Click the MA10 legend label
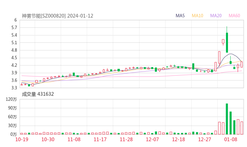This screenshot has width=247, height=147. point(197,16)
